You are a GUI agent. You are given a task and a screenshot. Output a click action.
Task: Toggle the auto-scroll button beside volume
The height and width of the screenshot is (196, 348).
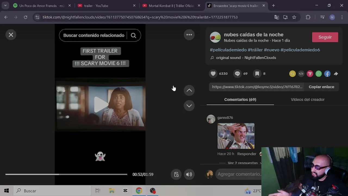[176, 174]
